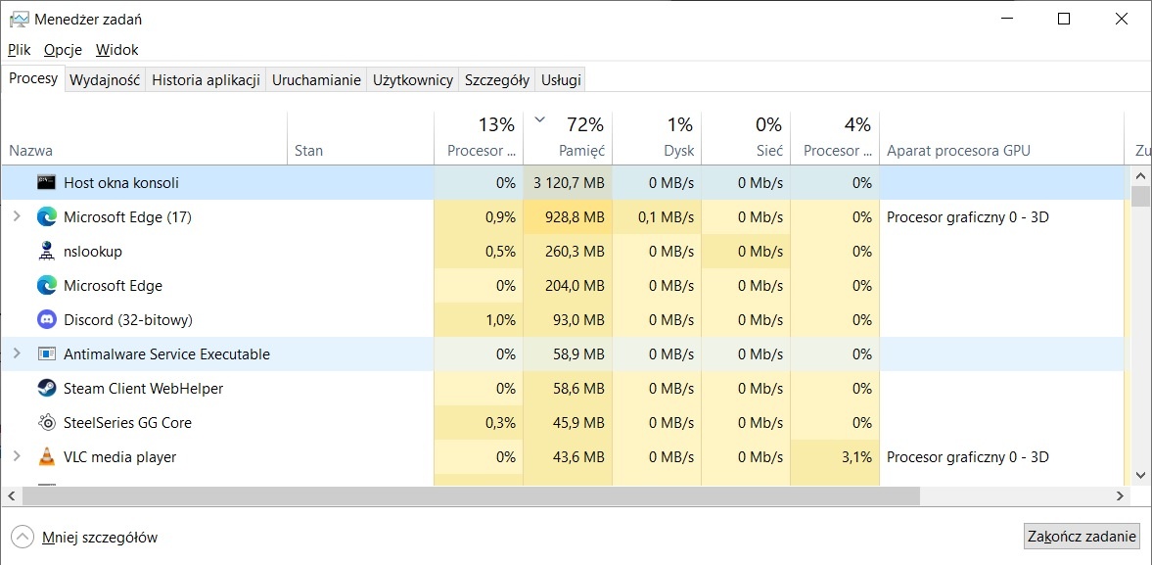Sort by the 72% Pamięć column header
The height and width of the screenshot is (565, 1152).
tap(568, 138)
